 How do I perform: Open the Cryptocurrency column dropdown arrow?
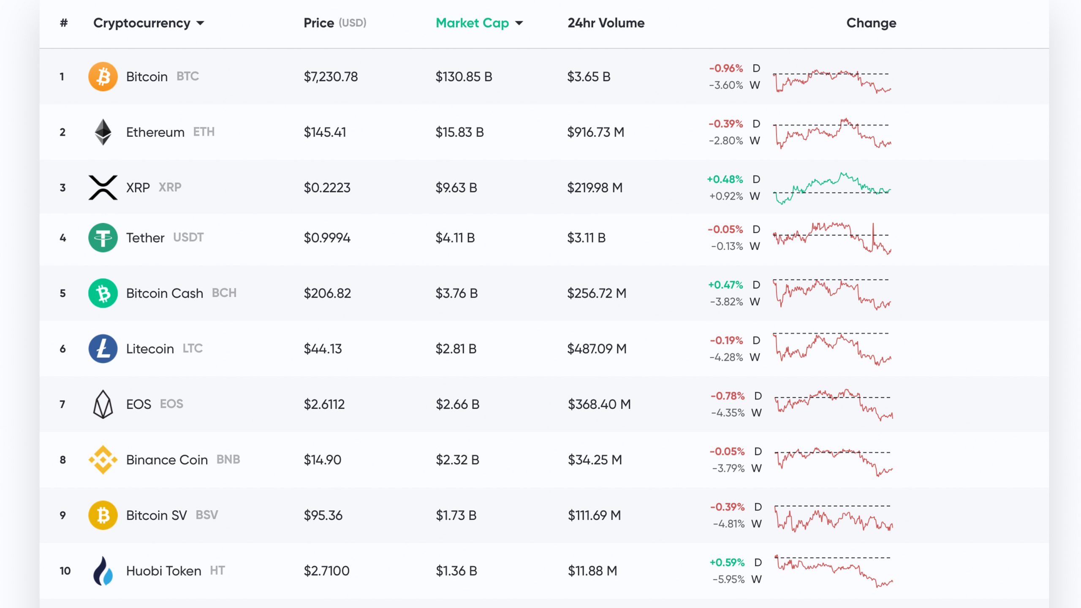point(201,23)
